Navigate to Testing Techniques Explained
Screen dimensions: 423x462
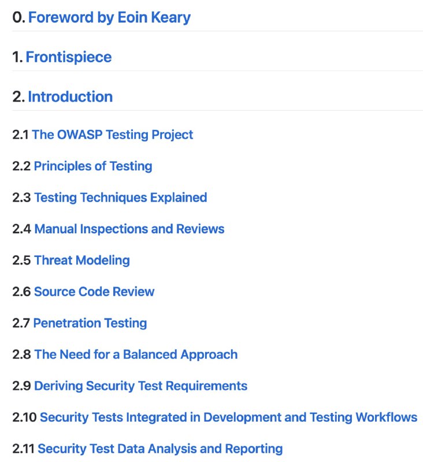click(120, 198)
